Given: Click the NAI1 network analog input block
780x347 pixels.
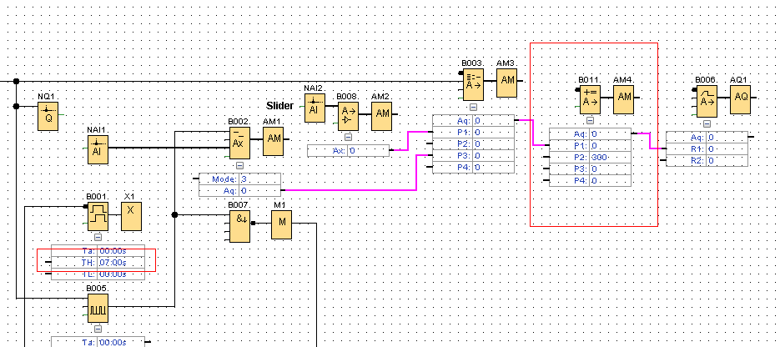Looking at the screenshot, I should tap(98, 150).
